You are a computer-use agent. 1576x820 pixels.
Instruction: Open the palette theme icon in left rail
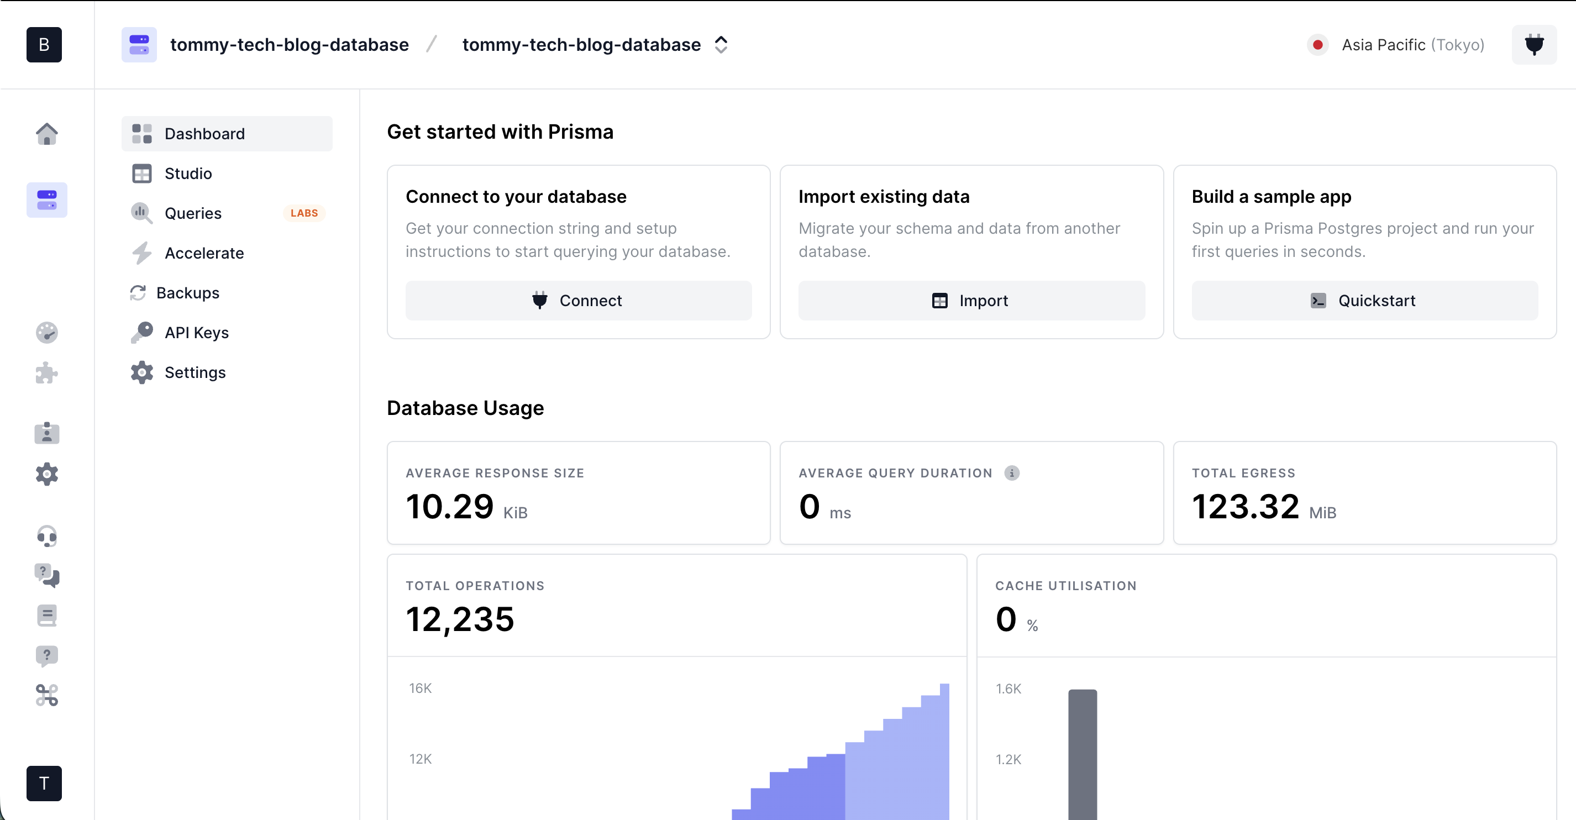[46, 333]
